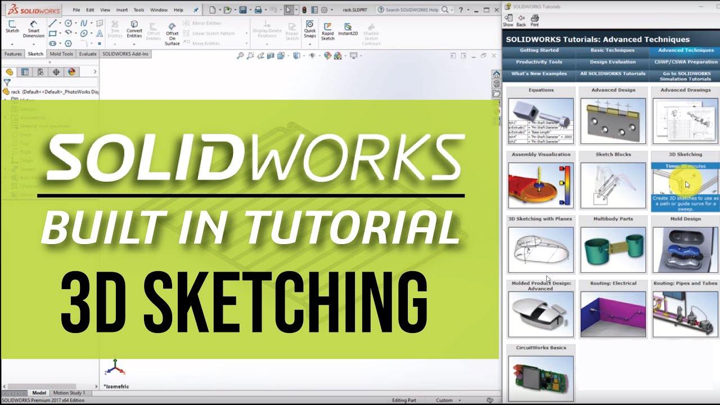Open the Insert menu
720x405 pixels.
click(122, 10)
